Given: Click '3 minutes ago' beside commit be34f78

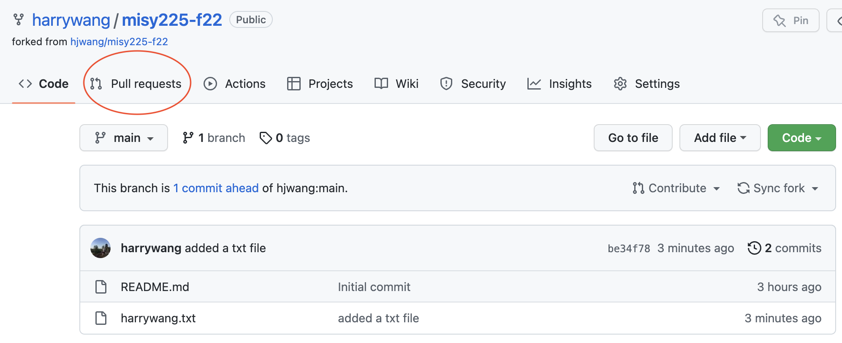Looking at the screenshot, I should [x=695, y=248].
